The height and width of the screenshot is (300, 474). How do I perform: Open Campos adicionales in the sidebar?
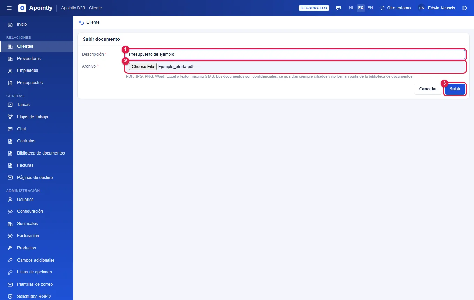pos(37,260)
